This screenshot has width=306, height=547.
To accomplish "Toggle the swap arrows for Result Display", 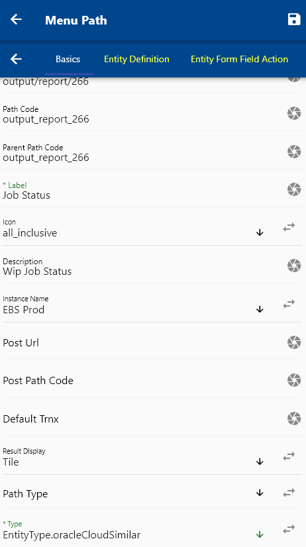I will coord(289,456).
